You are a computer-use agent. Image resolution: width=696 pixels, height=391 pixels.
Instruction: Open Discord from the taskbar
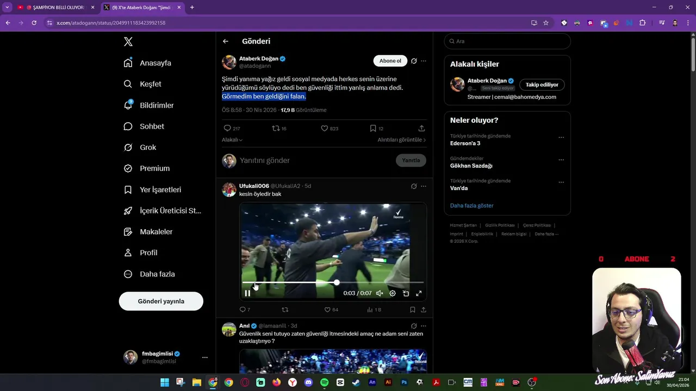pos(309,382)
